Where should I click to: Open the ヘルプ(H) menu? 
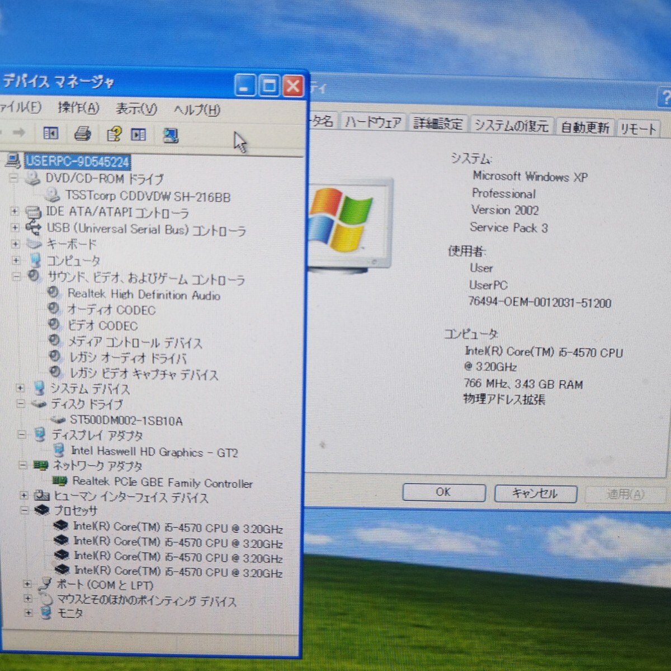(197, 110)
